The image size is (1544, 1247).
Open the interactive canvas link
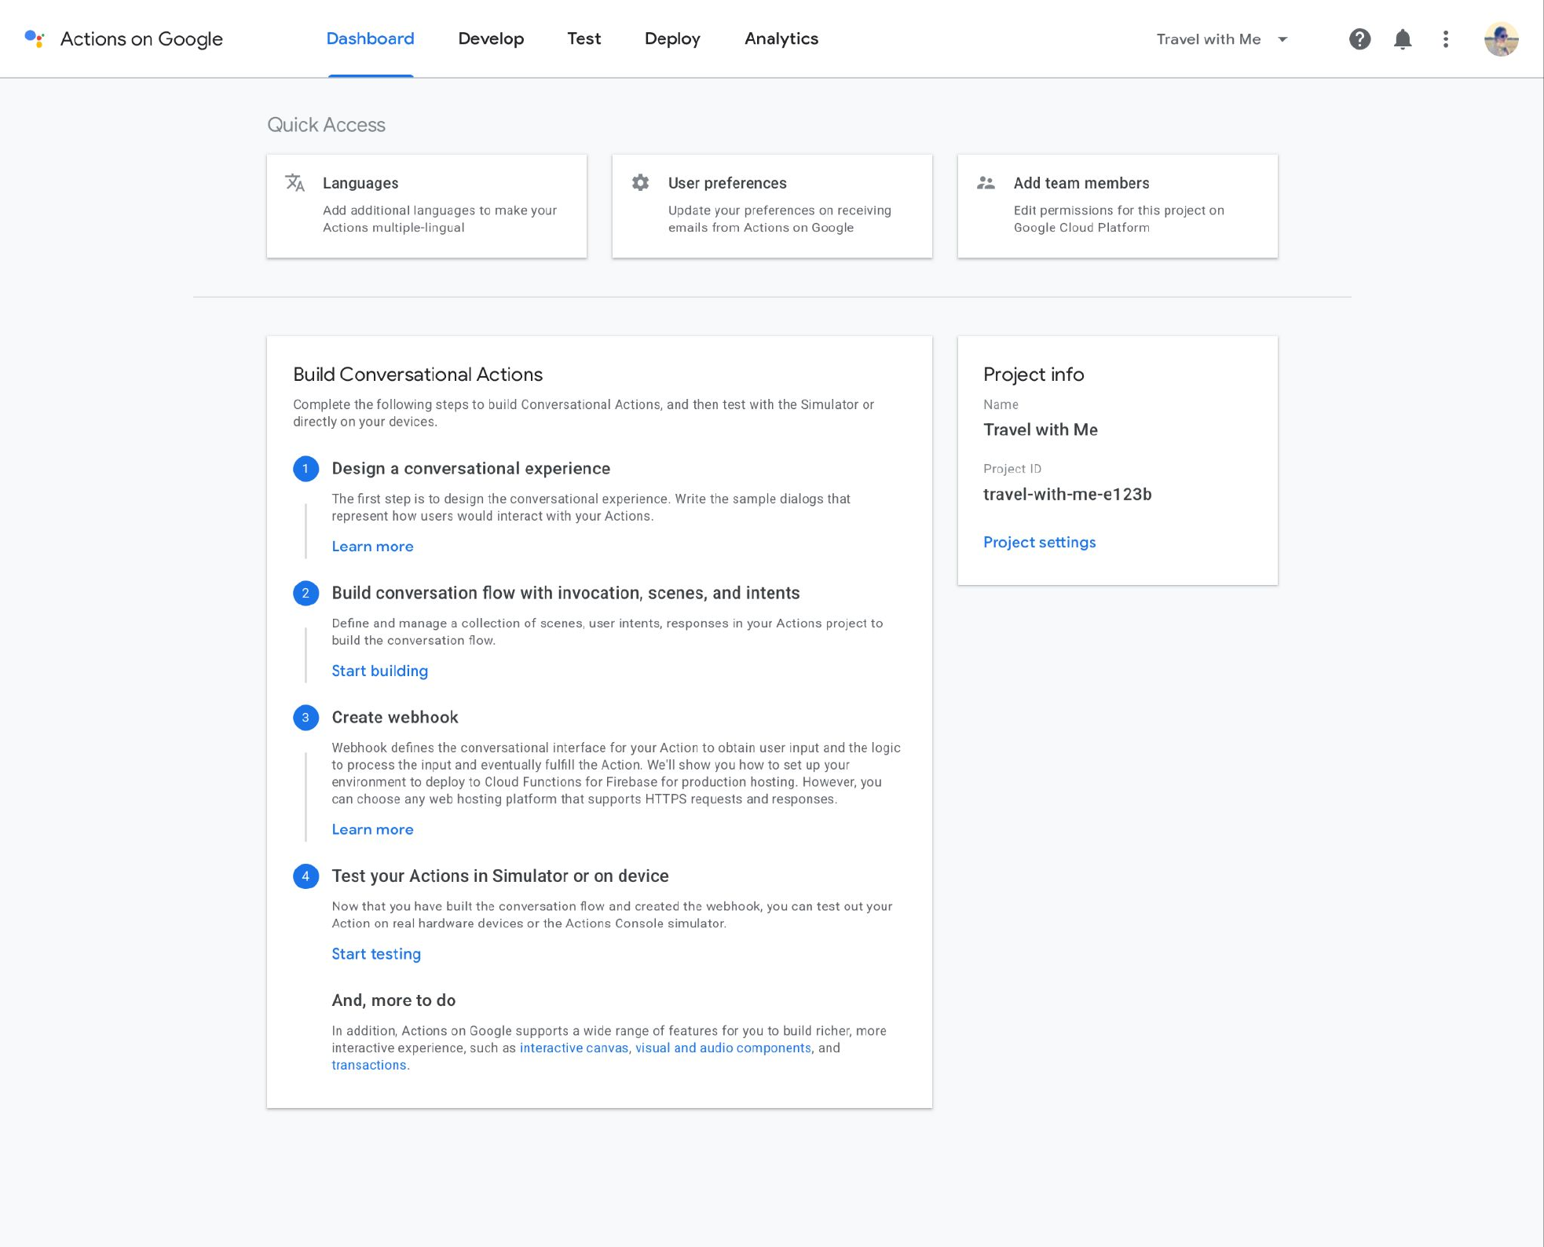click(574, 1048)
